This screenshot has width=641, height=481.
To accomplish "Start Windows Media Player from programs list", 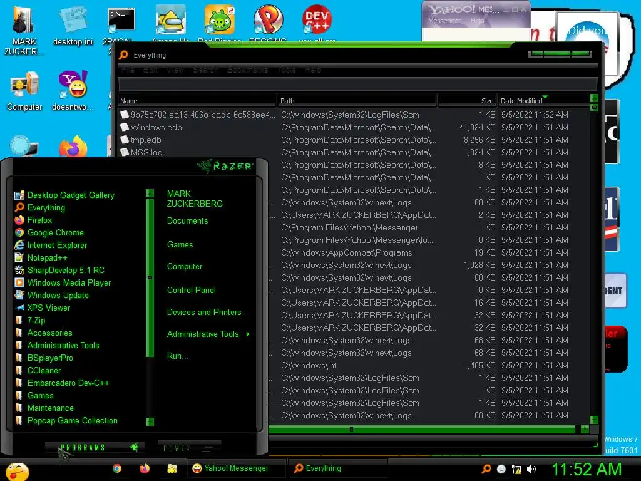I will pos(63,282).
